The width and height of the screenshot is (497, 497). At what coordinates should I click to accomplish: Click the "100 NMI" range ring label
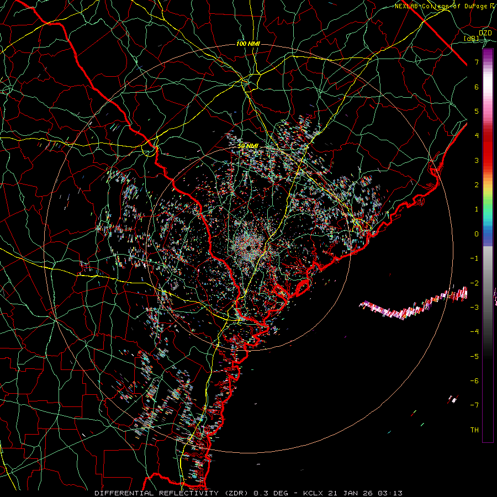pyautogui.click(x=248, y=44)
